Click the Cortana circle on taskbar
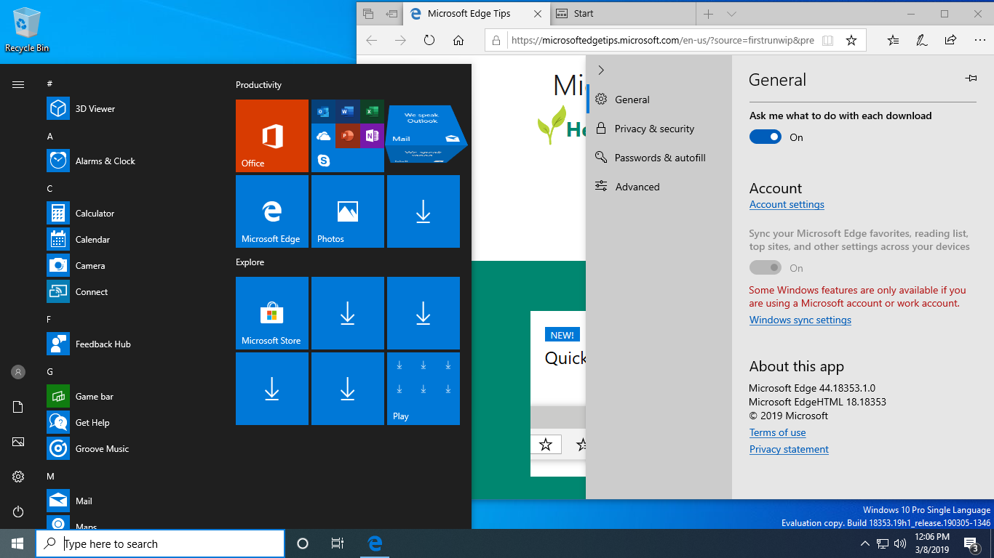Viewport: 994px width, 558px height. point(303,543)
